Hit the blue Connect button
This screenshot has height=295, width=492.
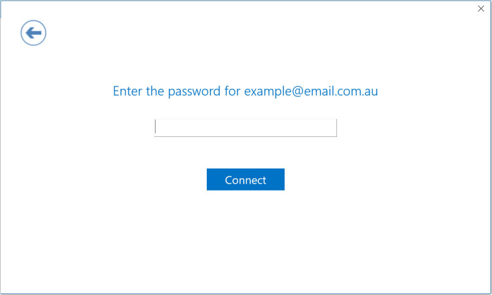pyautogui.click(x=246, y=179)
